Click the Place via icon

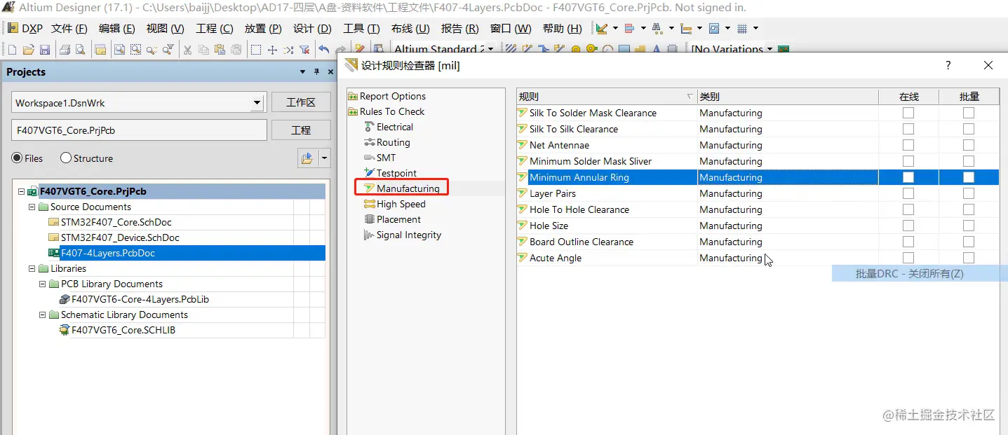tap(591, 50)
